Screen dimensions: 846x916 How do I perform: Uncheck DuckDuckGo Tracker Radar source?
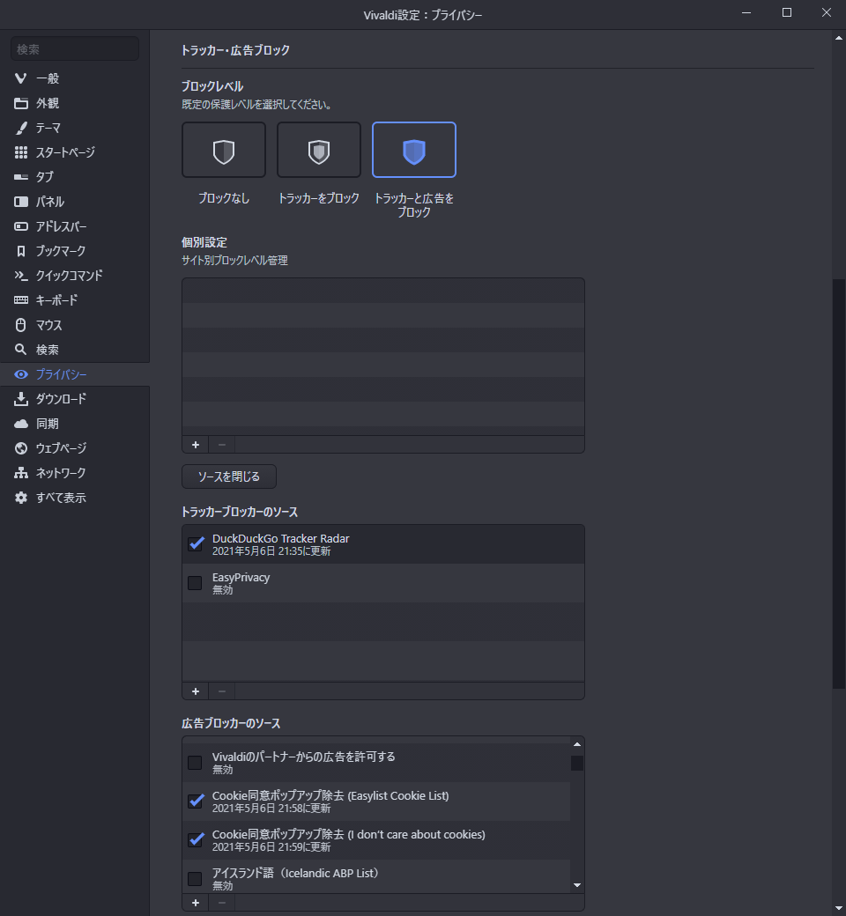(x=196, y=544)
